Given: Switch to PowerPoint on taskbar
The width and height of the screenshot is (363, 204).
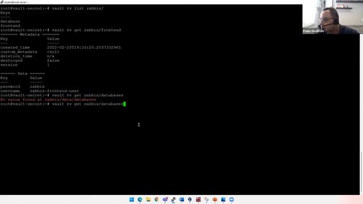Looking at the screenshot, I should tap(215, 199).
